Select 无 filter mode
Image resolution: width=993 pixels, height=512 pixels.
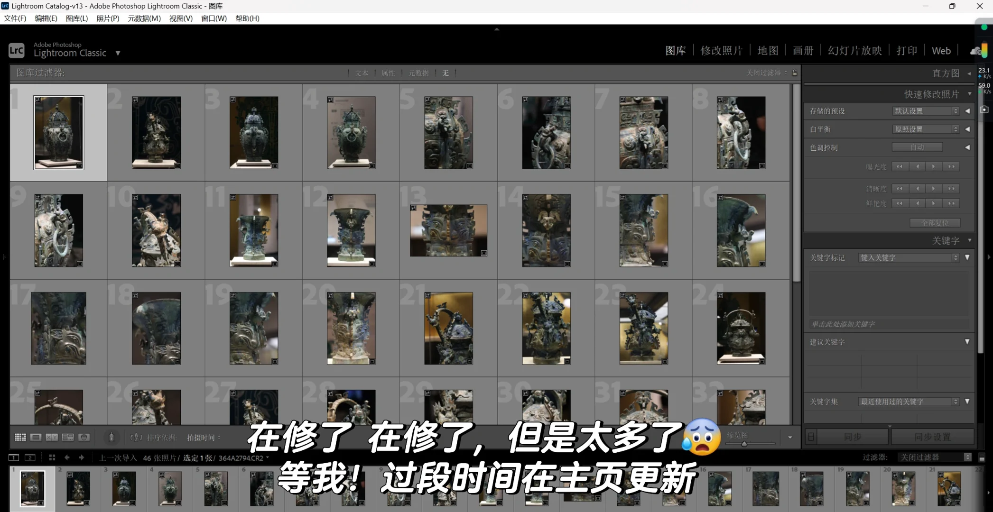[x=445, y=73]
